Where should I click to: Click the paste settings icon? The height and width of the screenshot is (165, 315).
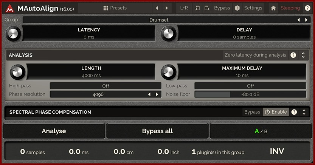click(207, 8)
